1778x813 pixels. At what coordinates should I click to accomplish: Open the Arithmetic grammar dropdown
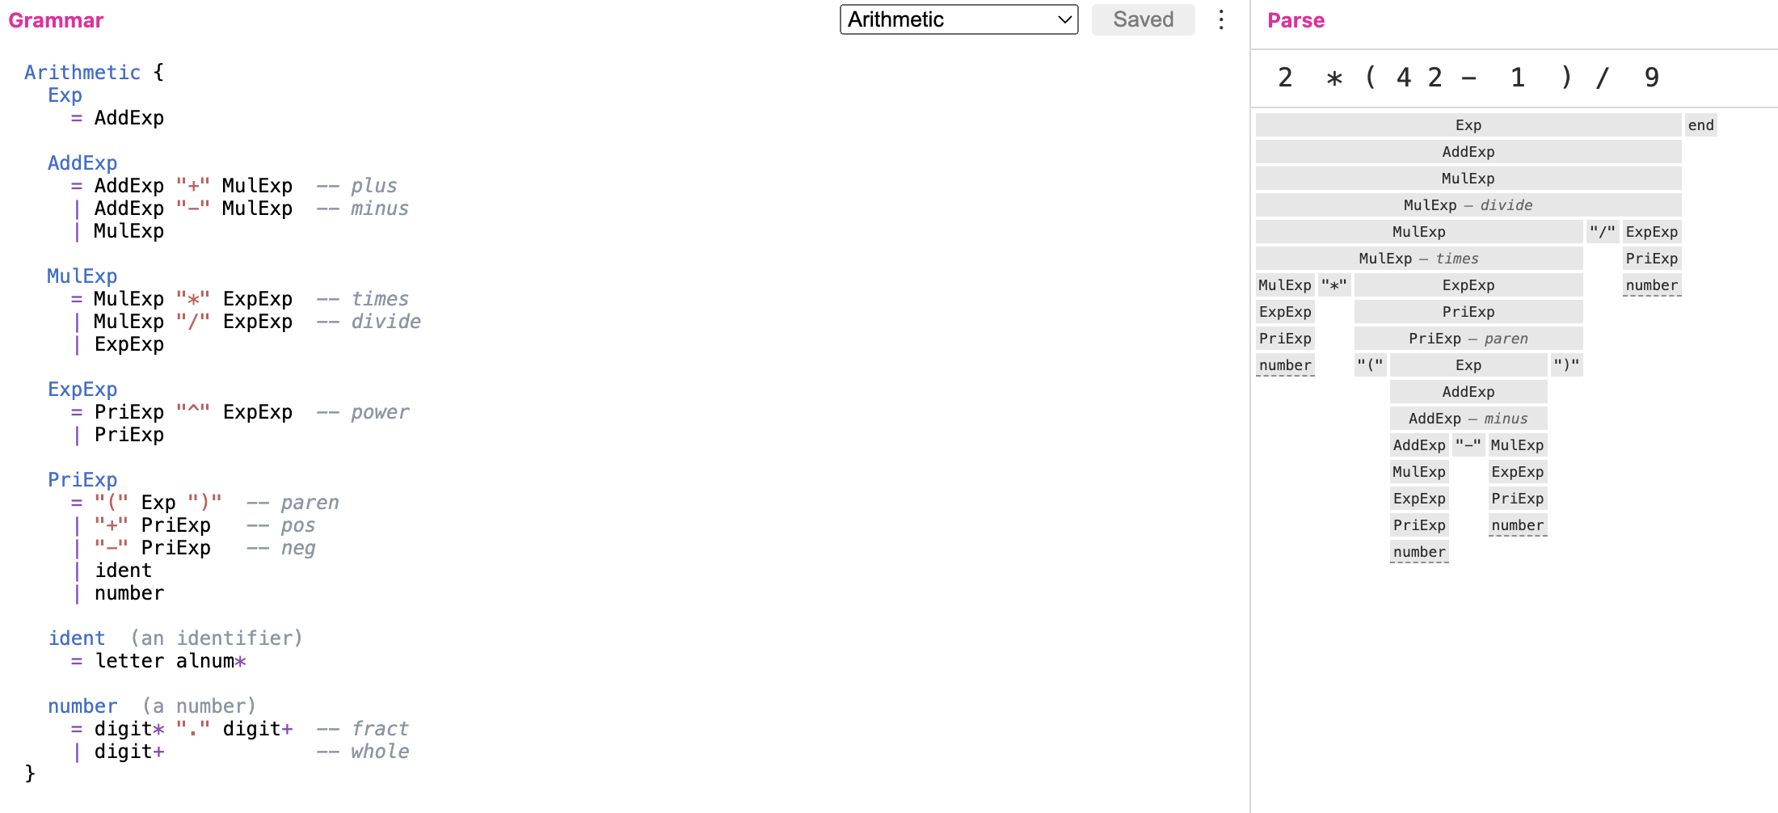959,19
